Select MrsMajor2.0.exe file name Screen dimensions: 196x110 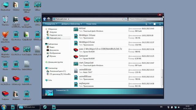[x=87, y=42]
